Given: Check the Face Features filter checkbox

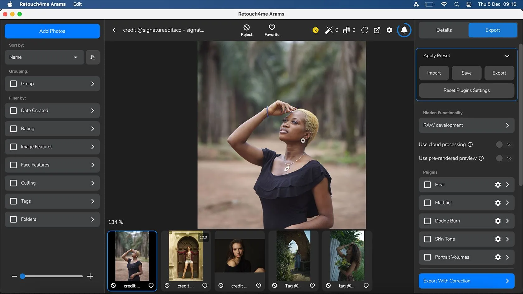Looking at the screenshot, I should pos(13,165).
